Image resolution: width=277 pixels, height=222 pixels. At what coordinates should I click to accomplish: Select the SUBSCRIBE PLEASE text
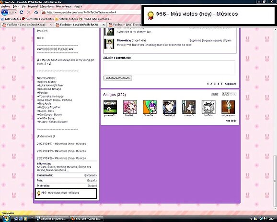point(55,49)
